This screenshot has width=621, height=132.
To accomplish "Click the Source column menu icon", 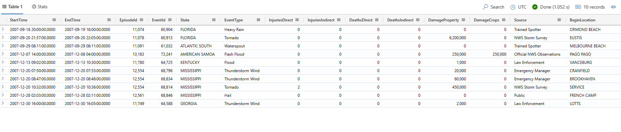I will coord(559,20).
